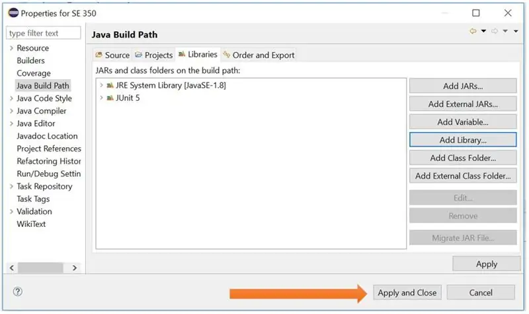Viewport: 529px width, 314px height.
Task: Switch to the Projects tab
Action: click(154, 55)
